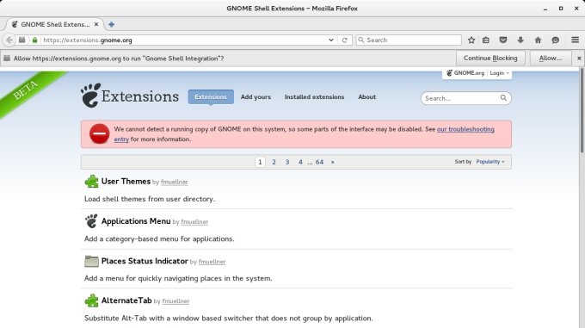This screenshot has width=585, height=328.
Task: Open Installed extensions page
Action: tap(315, 96)
